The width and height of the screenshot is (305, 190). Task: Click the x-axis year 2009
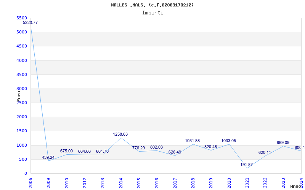[x=48, y=183]
